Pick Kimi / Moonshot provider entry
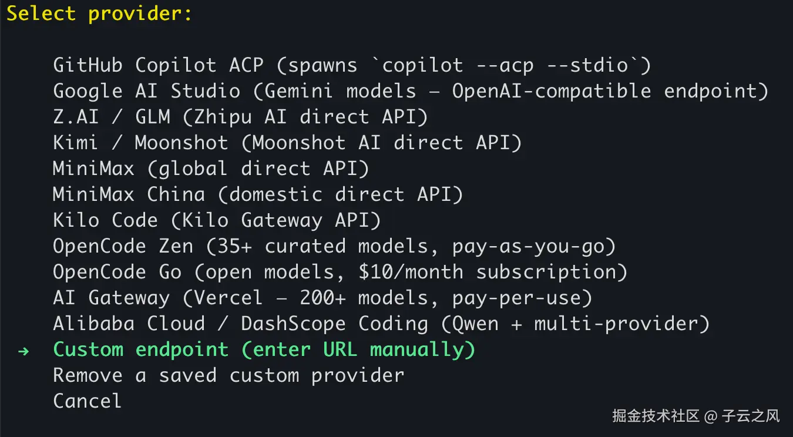This screenshot has height=437, width=793. [x=287, y=143]
